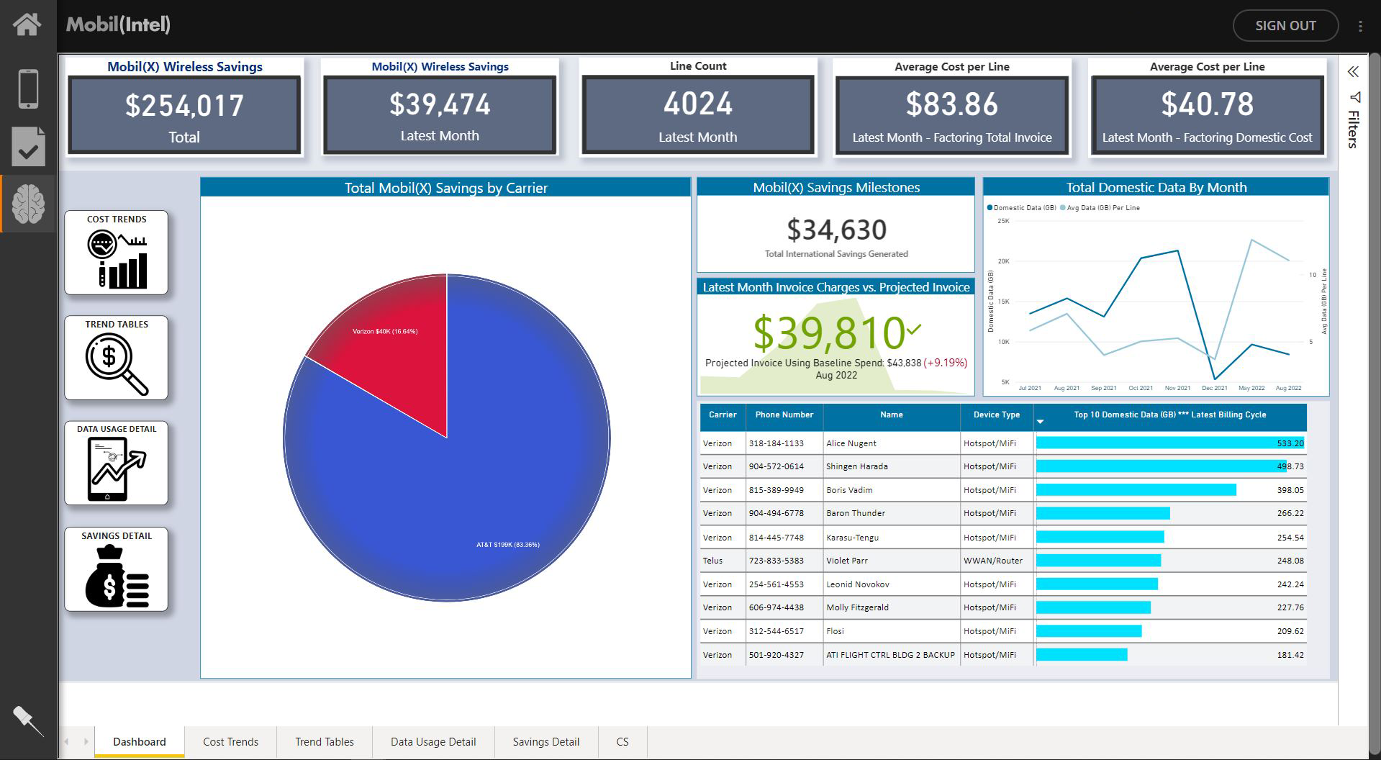The image size is (1381, 760).
Task: Click the Data Usage Detail tablet icon
Action: click(x=115, y=464)
